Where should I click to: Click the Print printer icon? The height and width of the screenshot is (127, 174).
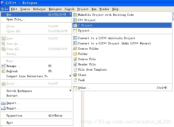tap(3, 83)
